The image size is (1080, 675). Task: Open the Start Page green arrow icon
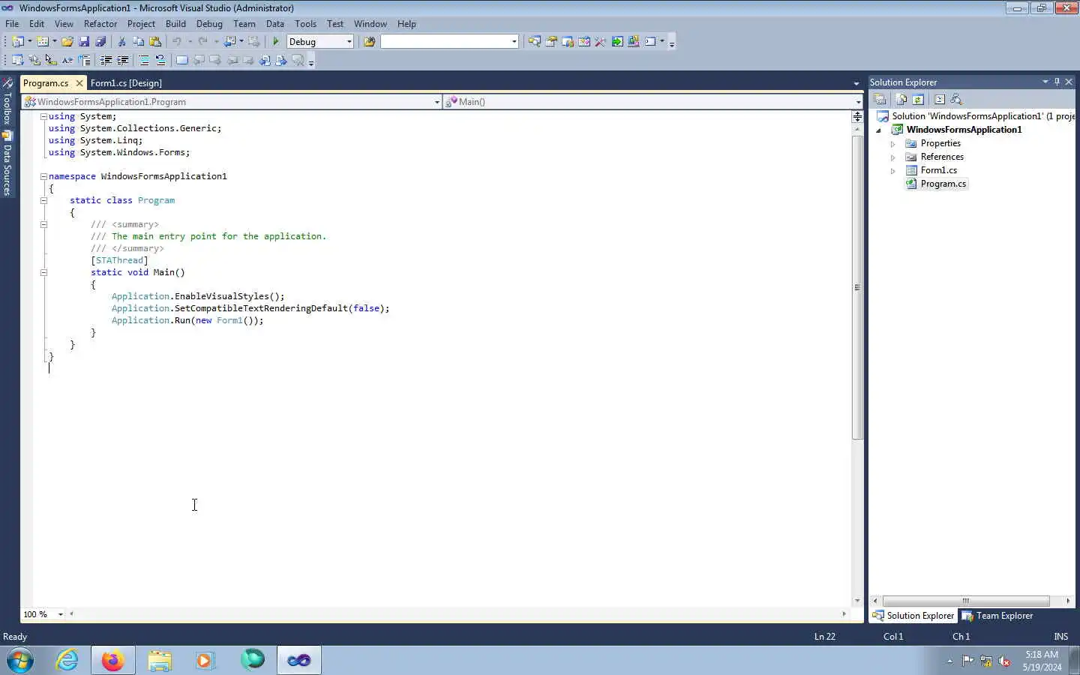coord(617,42)
